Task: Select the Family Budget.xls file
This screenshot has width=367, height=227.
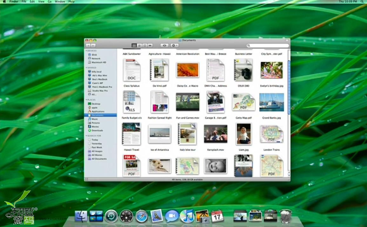Action: pyautogui.click(x=132, y=102)
